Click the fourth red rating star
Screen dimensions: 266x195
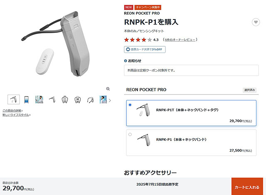tap(144, 40)
